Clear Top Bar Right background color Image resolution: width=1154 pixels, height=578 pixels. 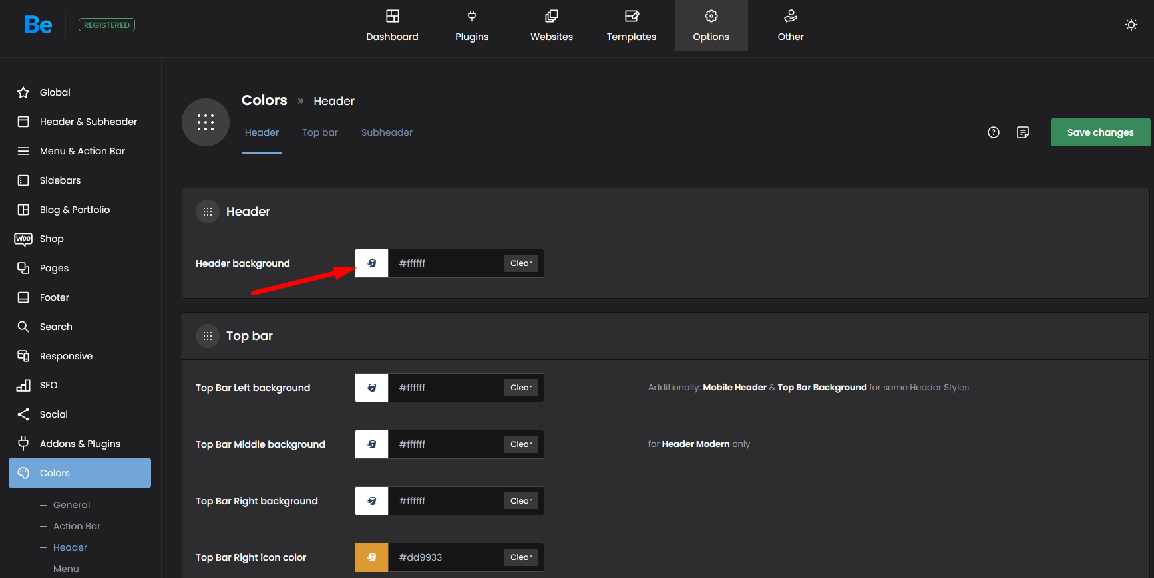[x=521, y=501]
